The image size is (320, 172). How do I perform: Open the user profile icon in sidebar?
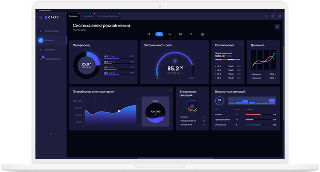[x=51, y=134]
